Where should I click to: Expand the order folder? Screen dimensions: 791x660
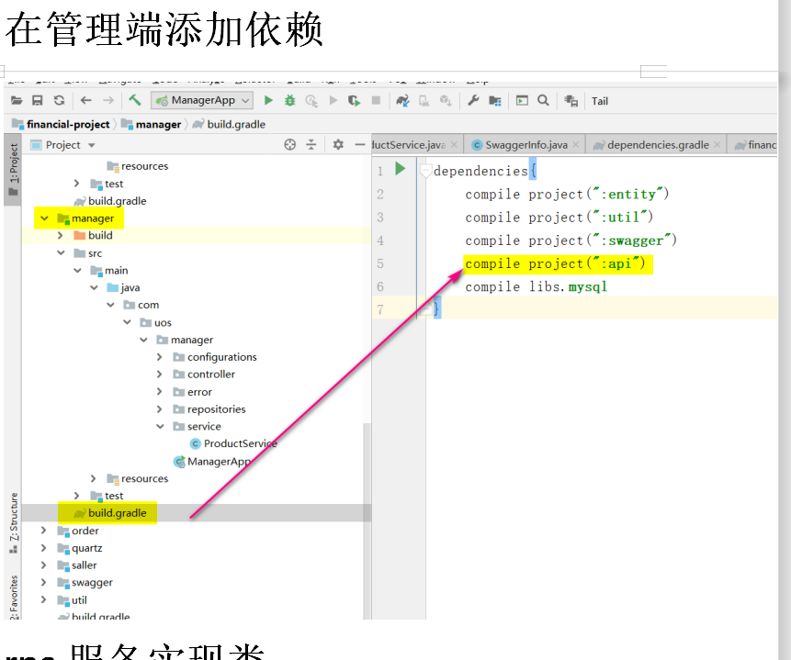point(43,531)
